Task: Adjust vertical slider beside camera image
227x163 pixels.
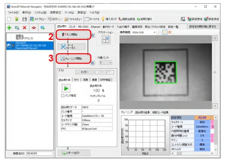Action: coord(215,72)
